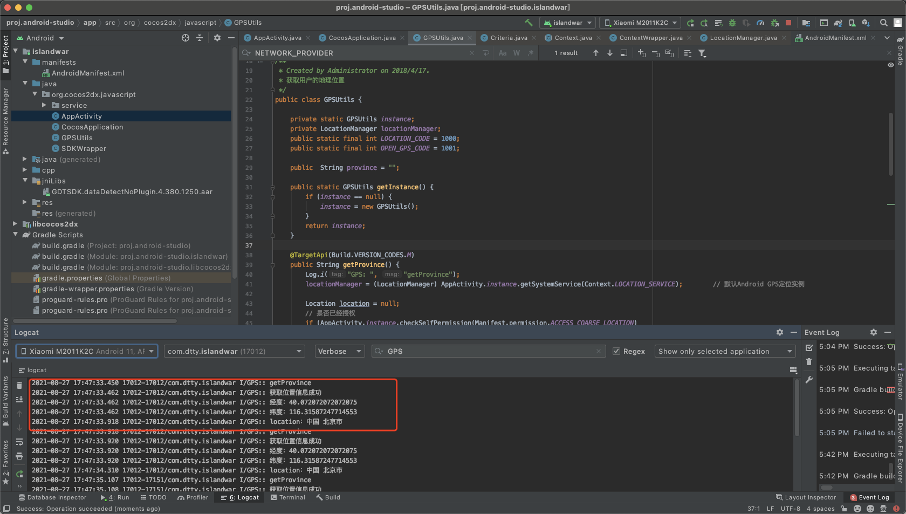This screenshot has height=514, width=906.
Task: Switch to Criteria.java tab
Action: (x=509, y=38)
